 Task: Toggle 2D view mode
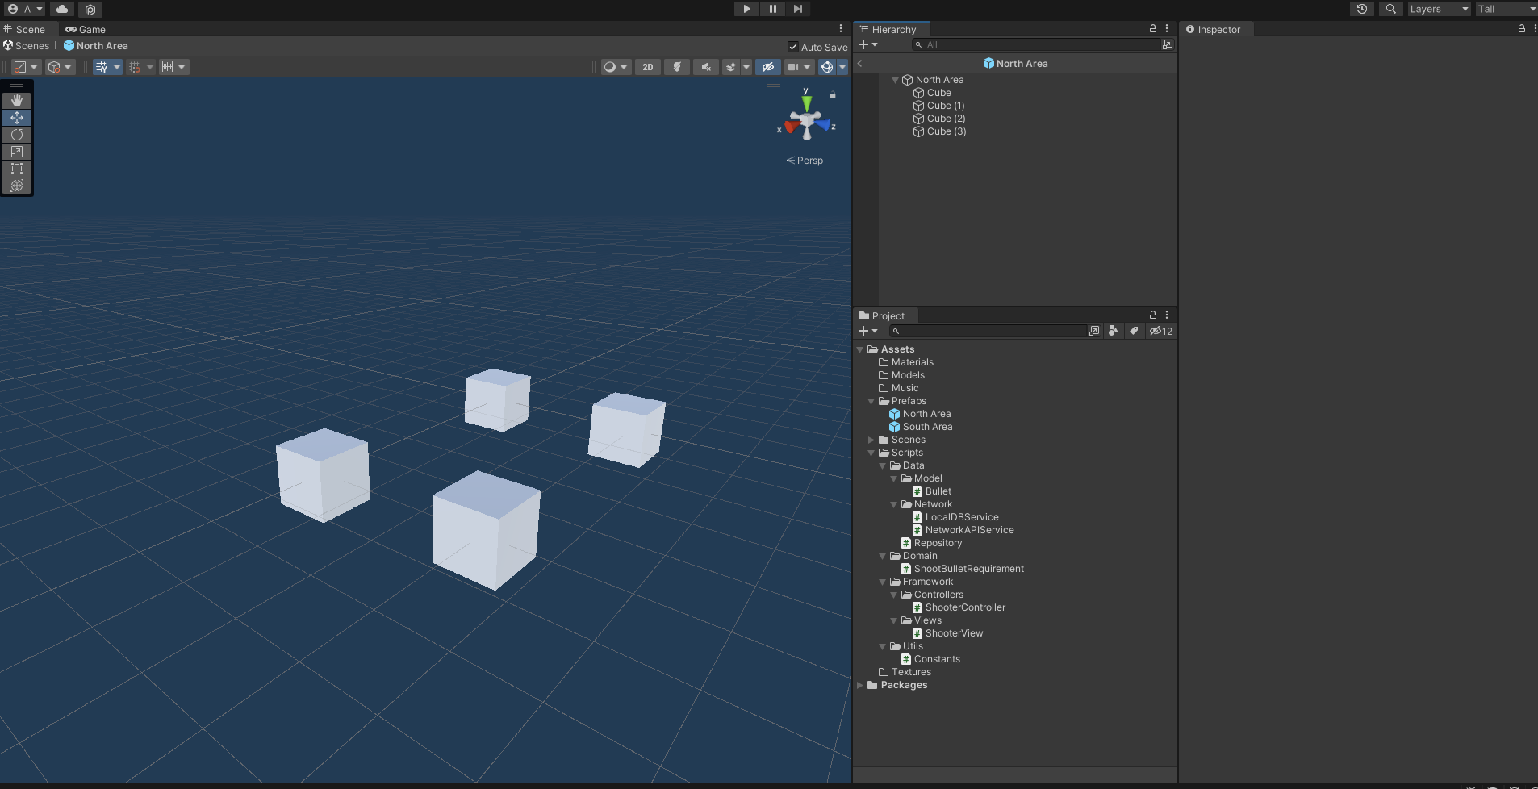647,67
